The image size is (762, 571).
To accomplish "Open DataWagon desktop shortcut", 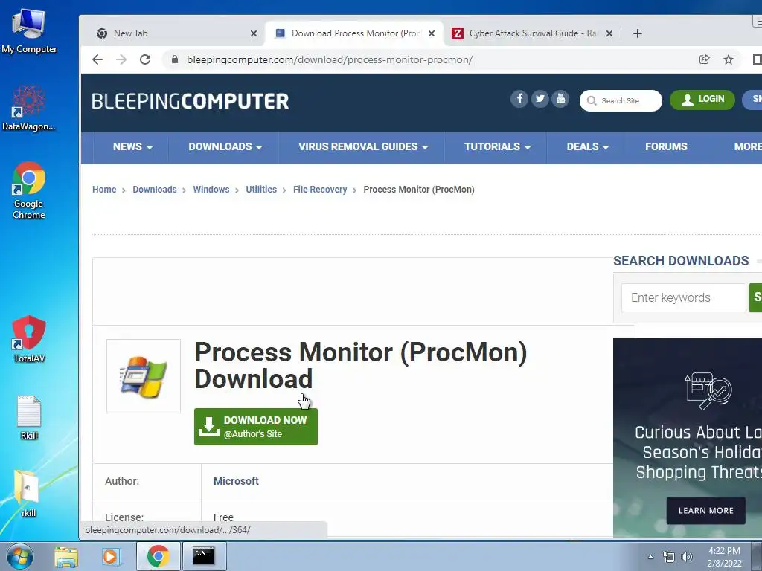I will click(x=29, y=108).
